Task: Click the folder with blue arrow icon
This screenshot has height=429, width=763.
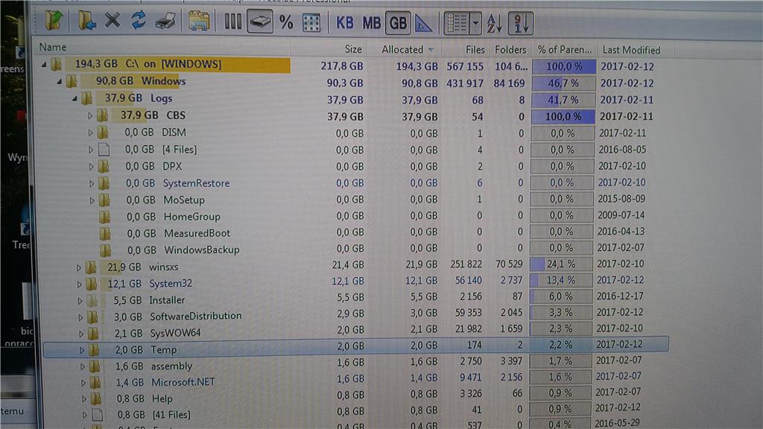Action: (x=86, y=20)
